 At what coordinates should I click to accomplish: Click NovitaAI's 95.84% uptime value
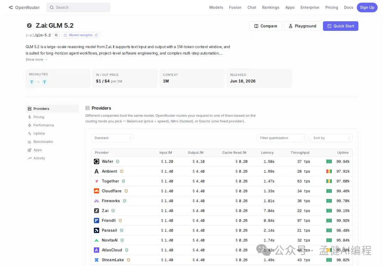click(343, 240)
